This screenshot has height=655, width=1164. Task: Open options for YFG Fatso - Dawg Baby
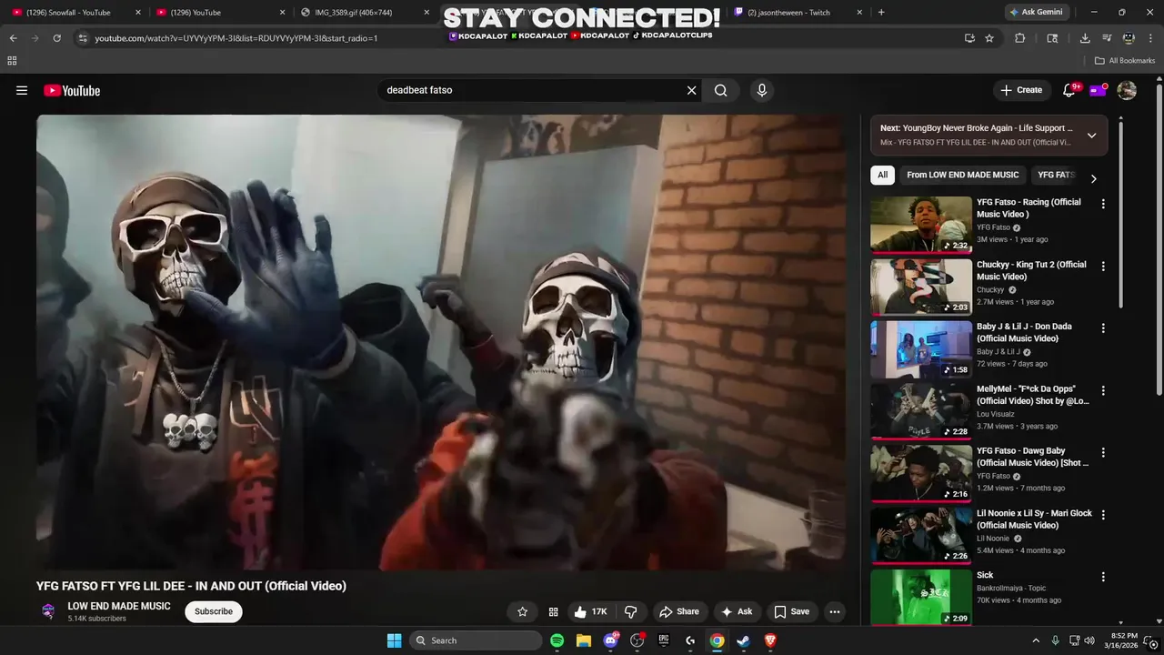(x=1103, y=452)
